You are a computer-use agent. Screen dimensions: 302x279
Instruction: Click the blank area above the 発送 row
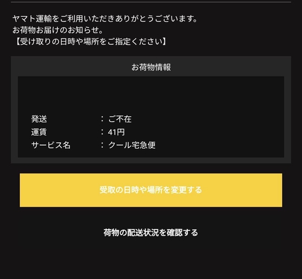(151, 95)
